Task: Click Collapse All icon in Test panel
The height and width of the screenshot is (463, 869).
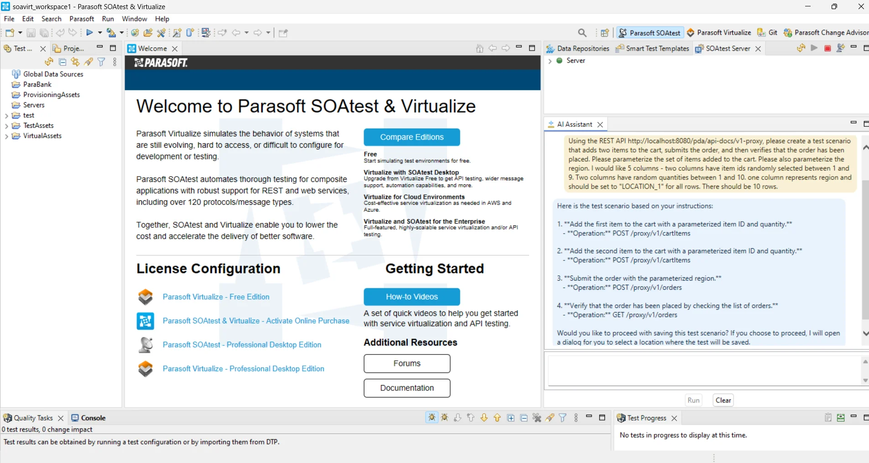Action: 62,62
